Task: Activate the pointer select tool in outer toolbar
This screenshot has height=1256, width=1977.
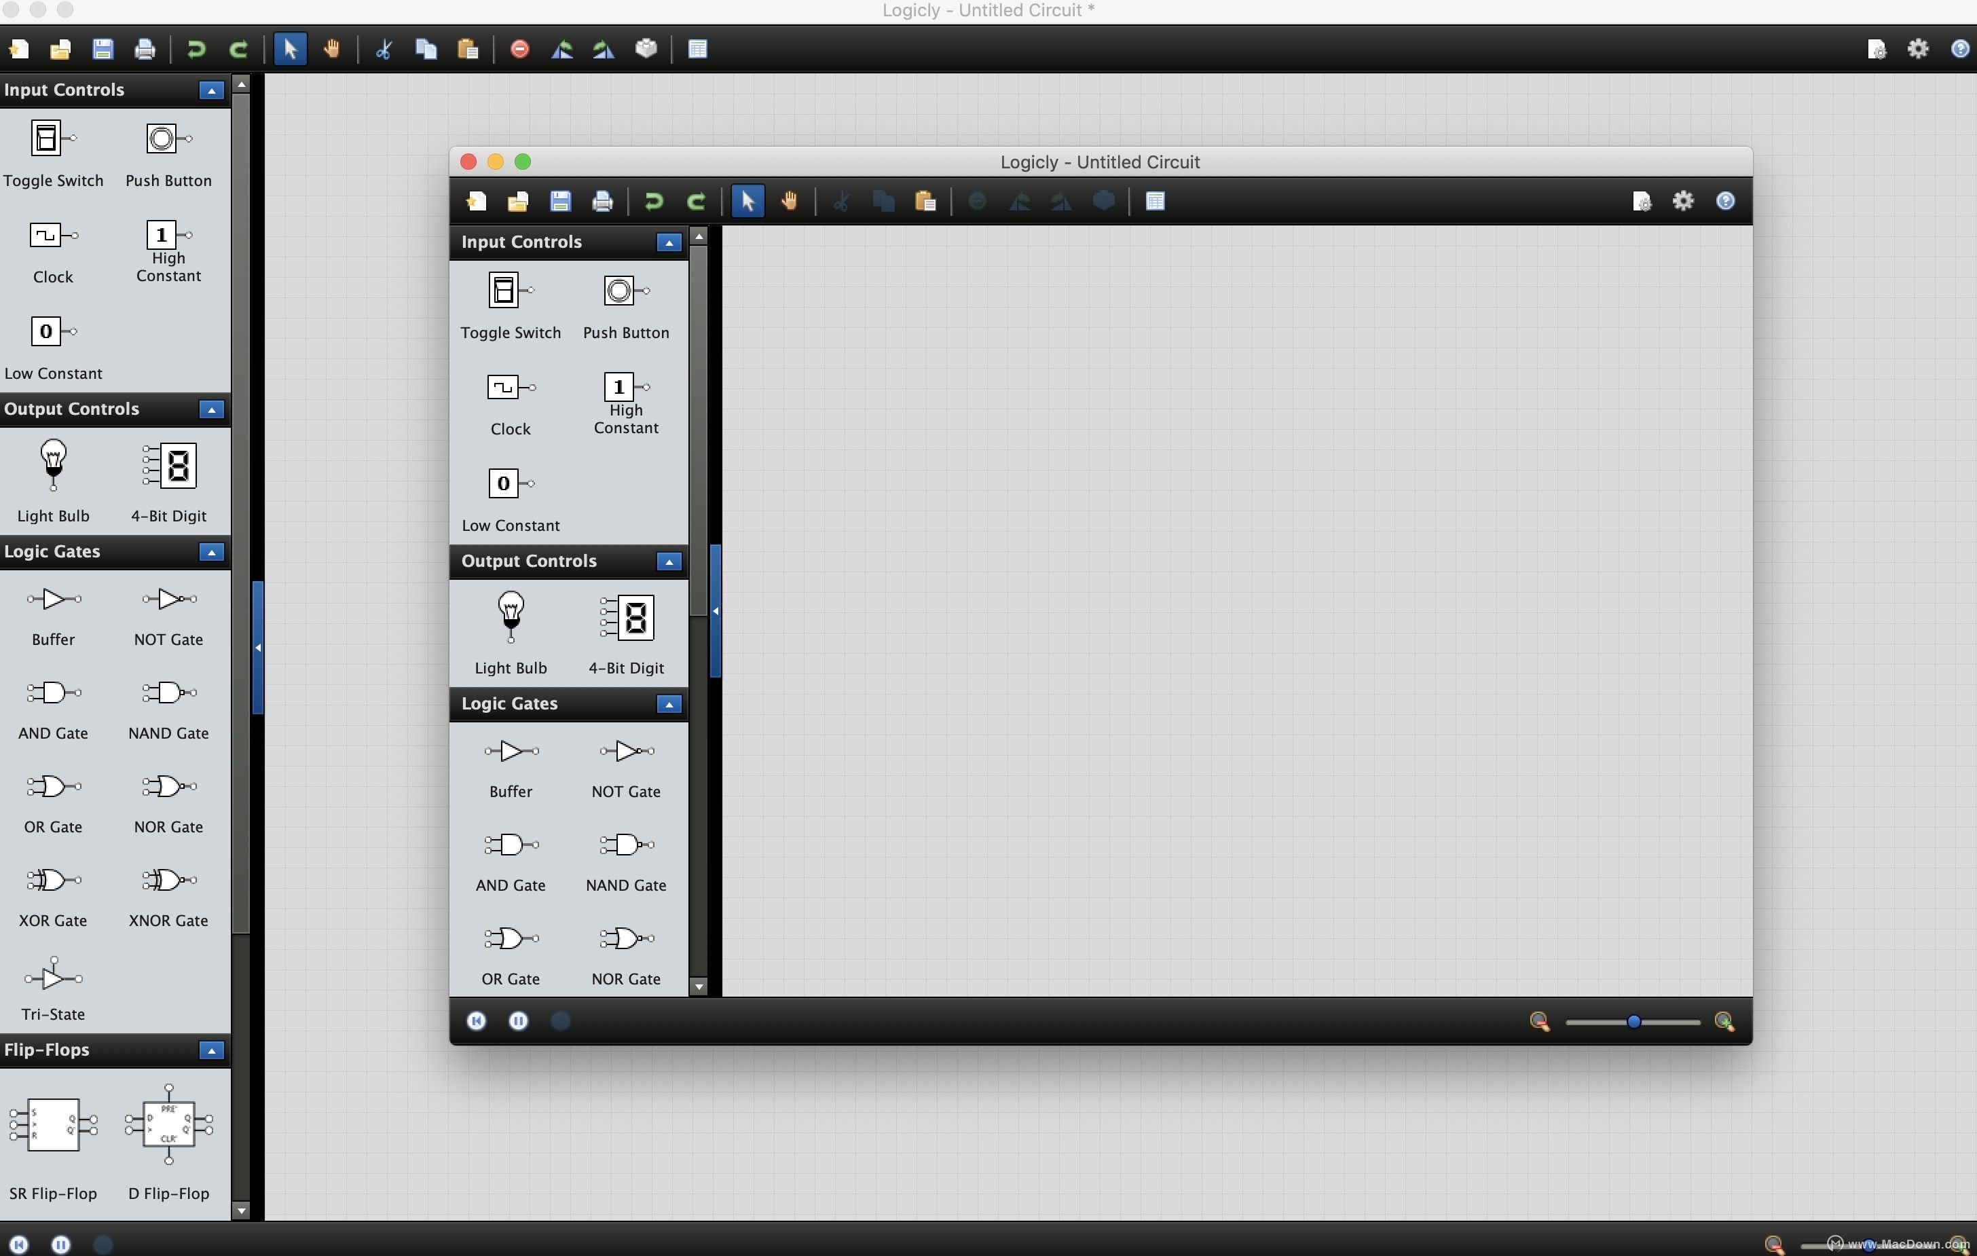Action: click(290, 50)
